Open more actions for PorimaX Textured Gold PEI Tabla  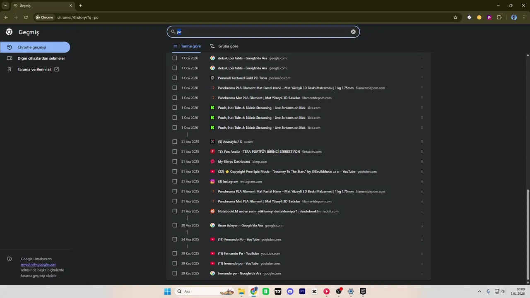(422, 78)
